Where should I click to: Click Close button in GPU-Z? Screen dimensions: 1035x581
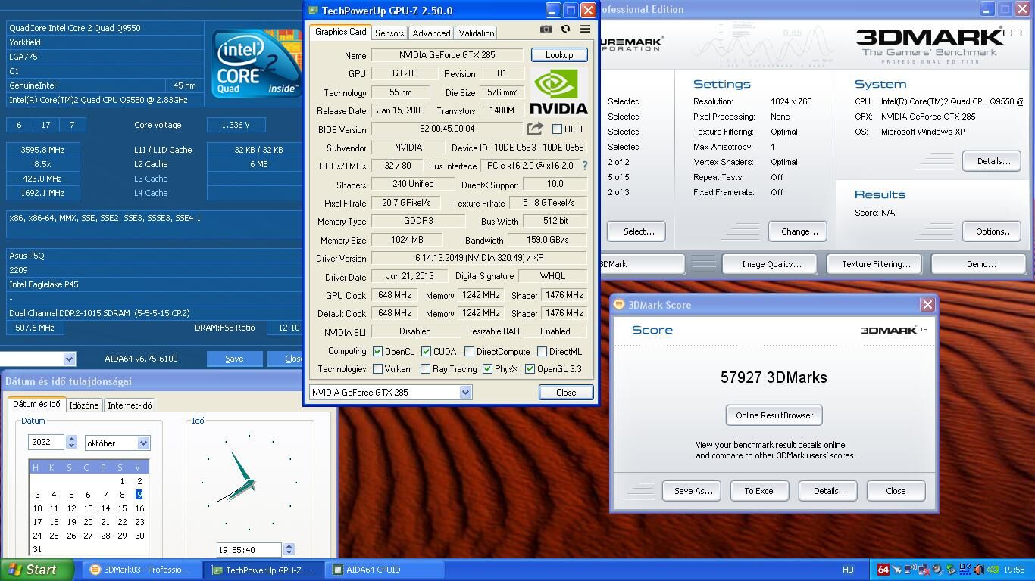566,392
